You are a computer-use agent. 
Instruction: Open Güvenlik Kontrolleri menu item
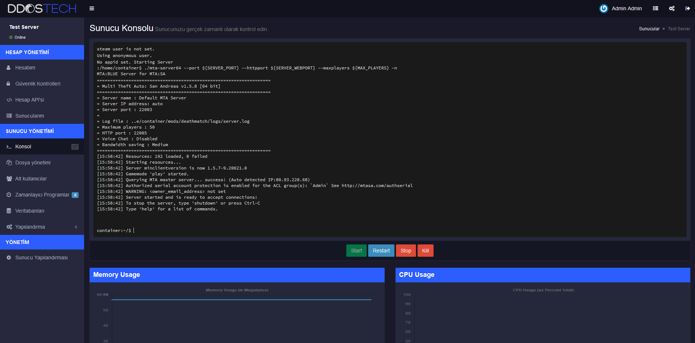(x=42, y=84)
